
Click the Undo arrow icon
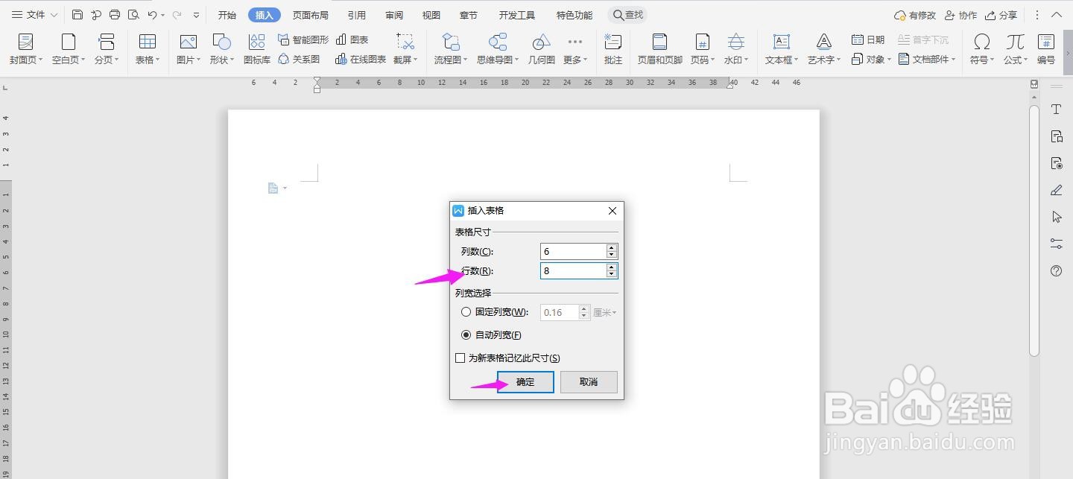tap(152, 15)
